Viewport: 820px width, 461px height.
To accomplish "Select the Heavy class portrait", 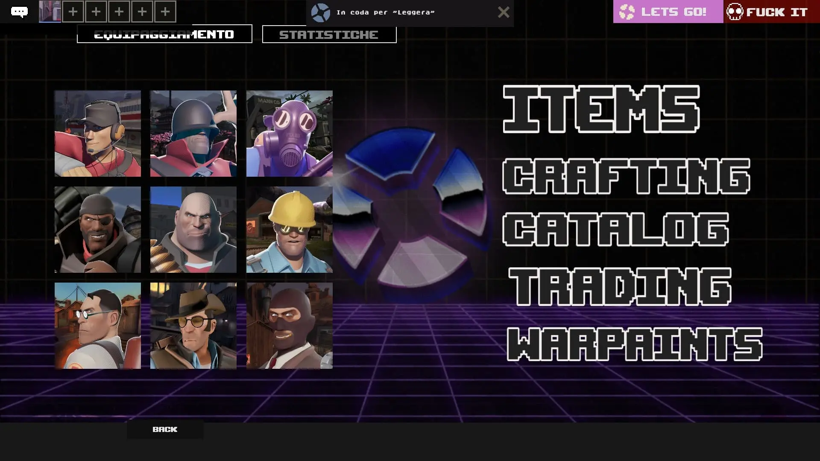I will click(193, 229).
